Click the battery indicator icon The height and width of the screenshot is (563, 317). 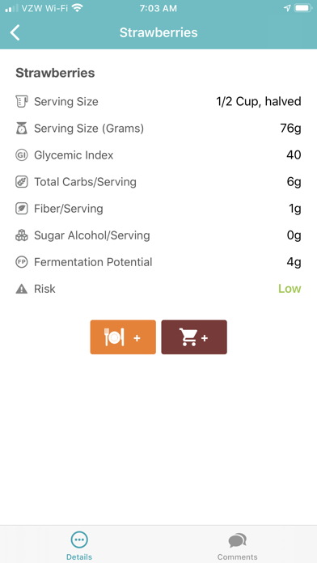303,8
